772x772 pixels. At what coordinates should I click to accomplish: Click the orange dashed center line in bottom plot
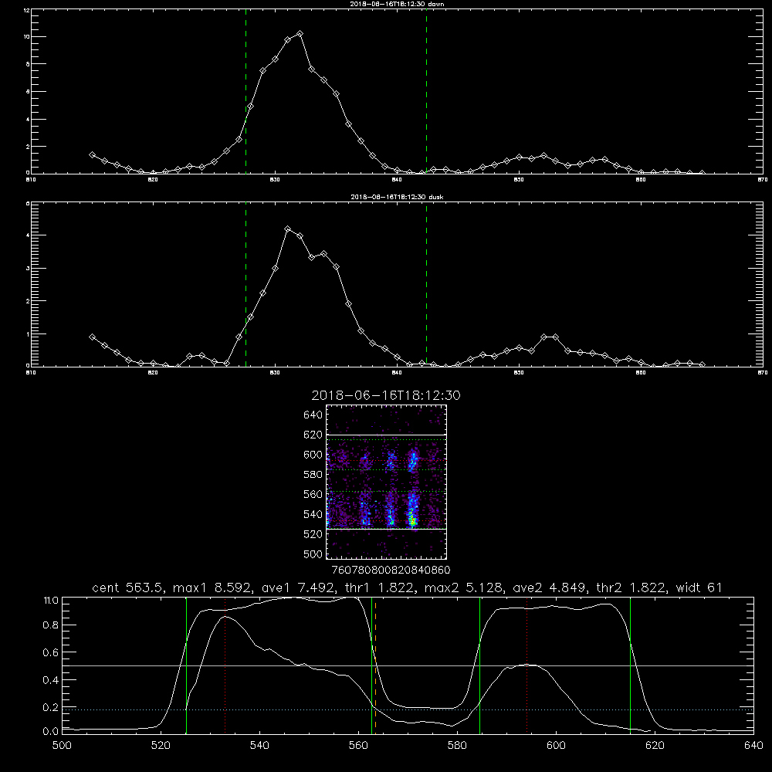[x=376, y=665]
